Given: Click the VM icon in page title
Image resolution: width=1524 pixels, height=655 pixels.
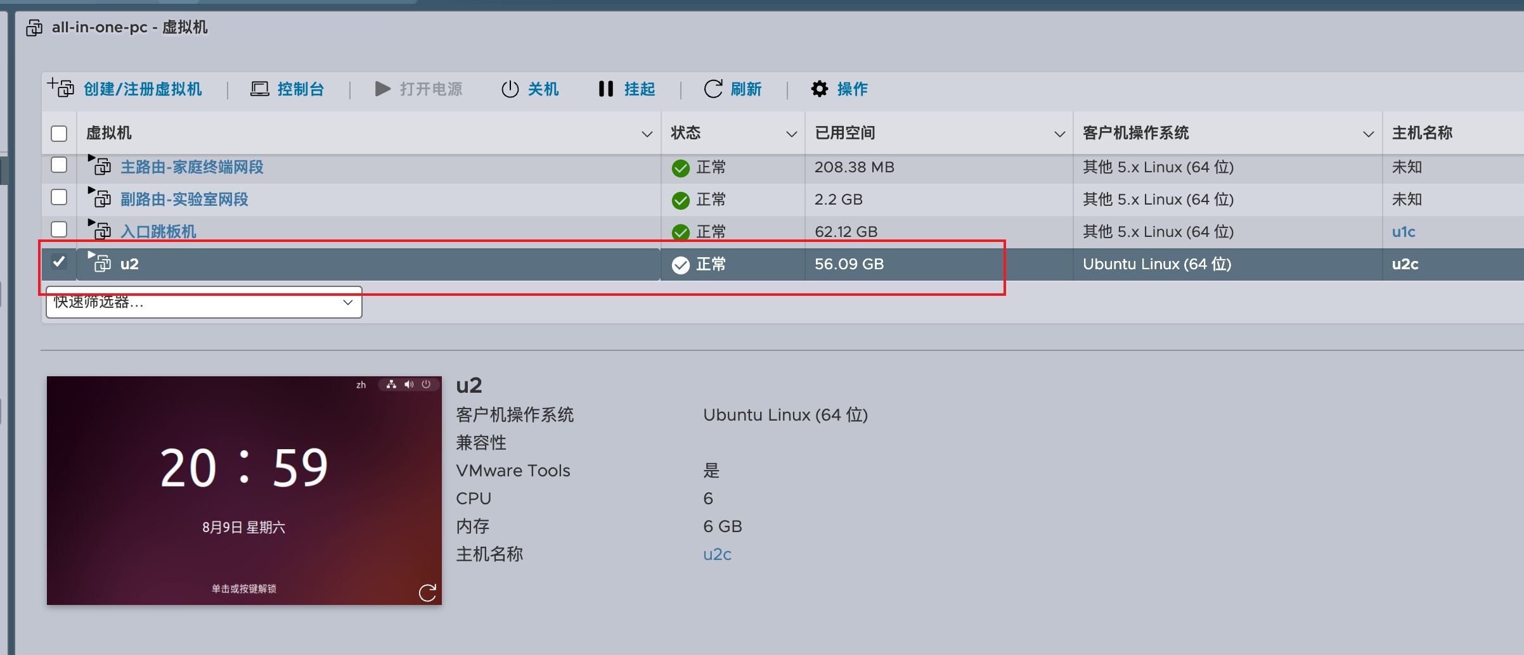Looking at the screenshot, I should tap(34, 28).
